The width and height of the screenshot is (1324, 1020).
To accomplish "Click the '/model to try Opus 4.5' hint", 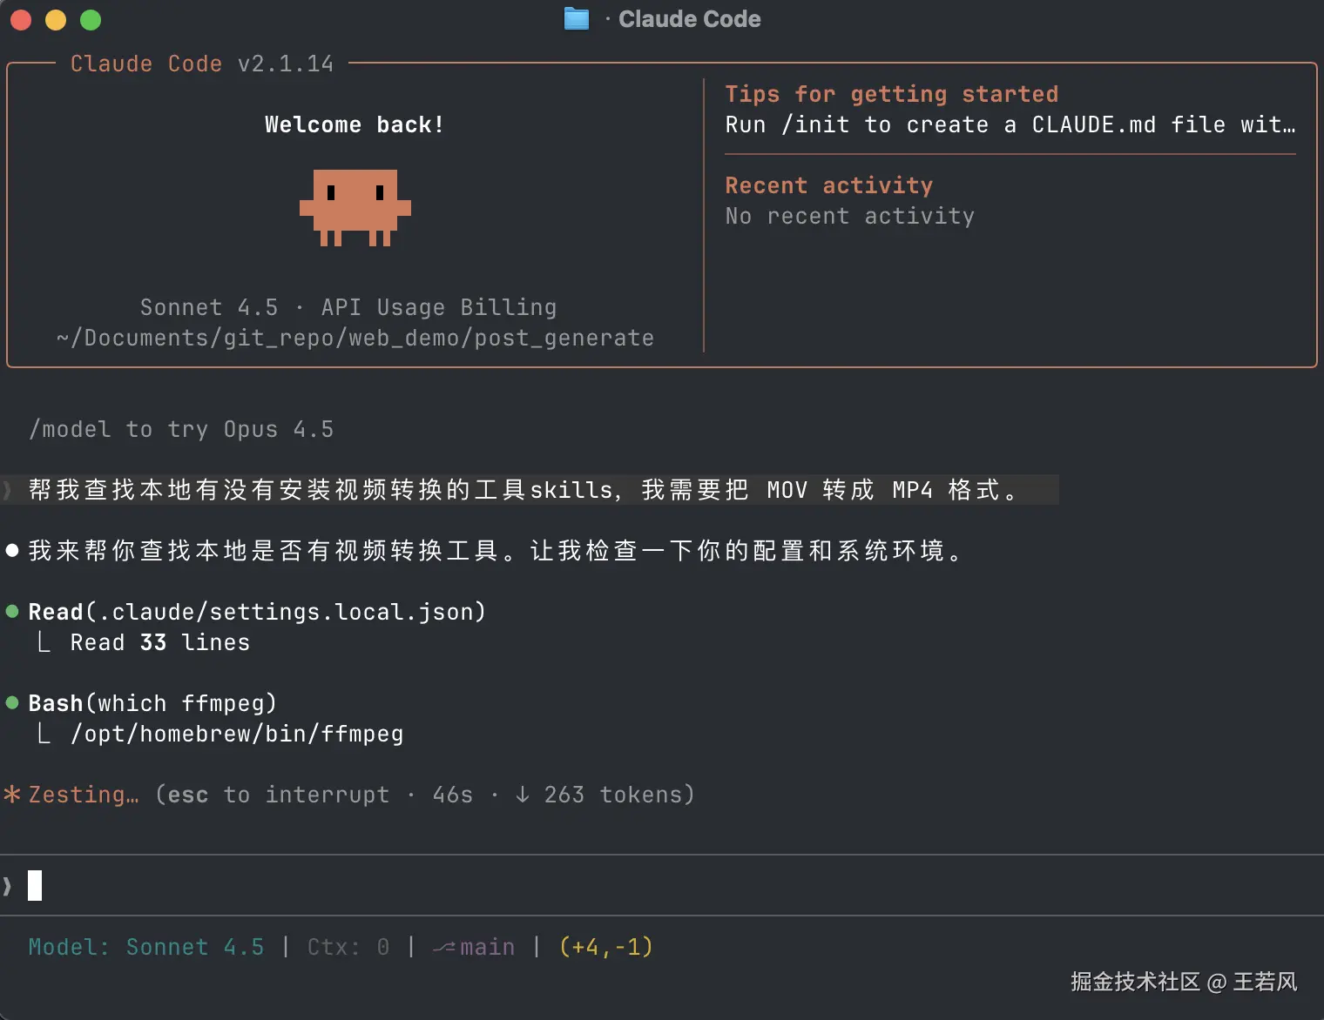I will pos(181,429).
